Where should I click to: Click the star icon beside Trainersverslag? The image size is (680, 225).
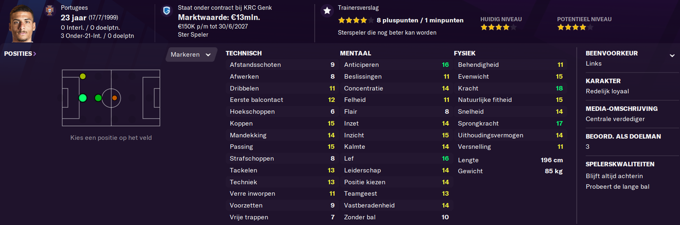(327, 11)
